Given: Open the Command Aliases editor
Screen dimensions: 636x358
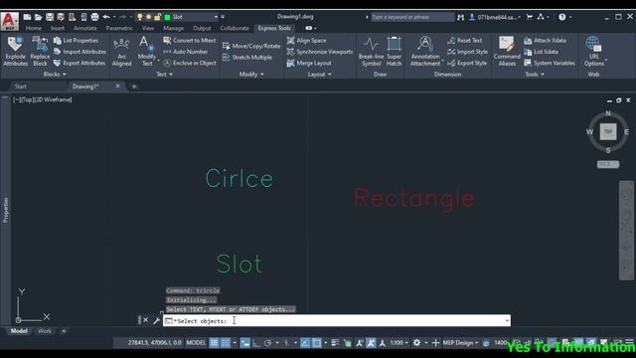Looking at the screenshot, I should pyautogui.click(x=507, y=51).
